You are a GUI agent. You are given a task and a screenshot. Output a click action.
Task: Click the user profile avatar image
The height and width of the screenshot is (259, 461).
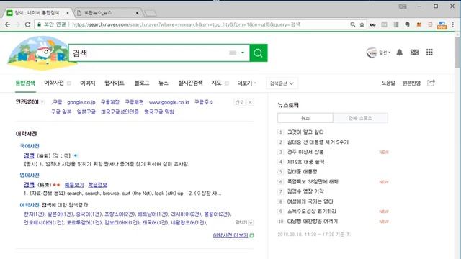tap(372, 53)
